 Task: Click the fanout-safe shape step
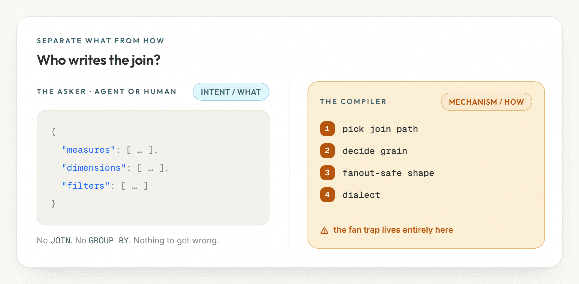[388, 173]
